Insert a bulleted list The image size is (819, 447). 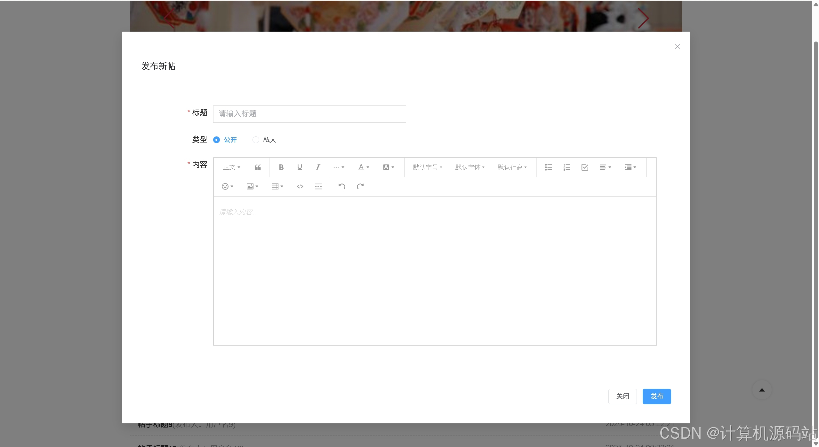pyautogui.click(x=548, y=167)
